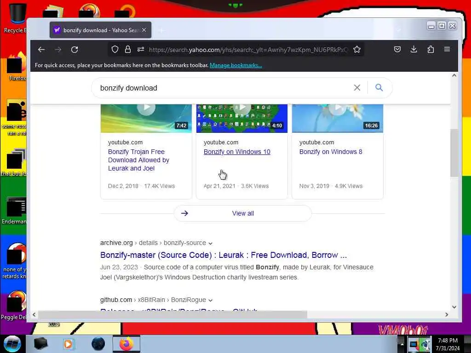The height and width of the screenshot is (353, 471).
Task: Open the Save to Pocket icon
Action: (397, 49)
